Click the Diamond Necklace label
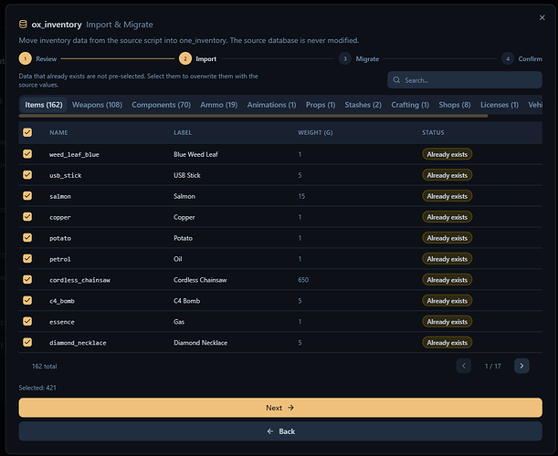This screenshot has width=558, height=456. pos(201,343)
